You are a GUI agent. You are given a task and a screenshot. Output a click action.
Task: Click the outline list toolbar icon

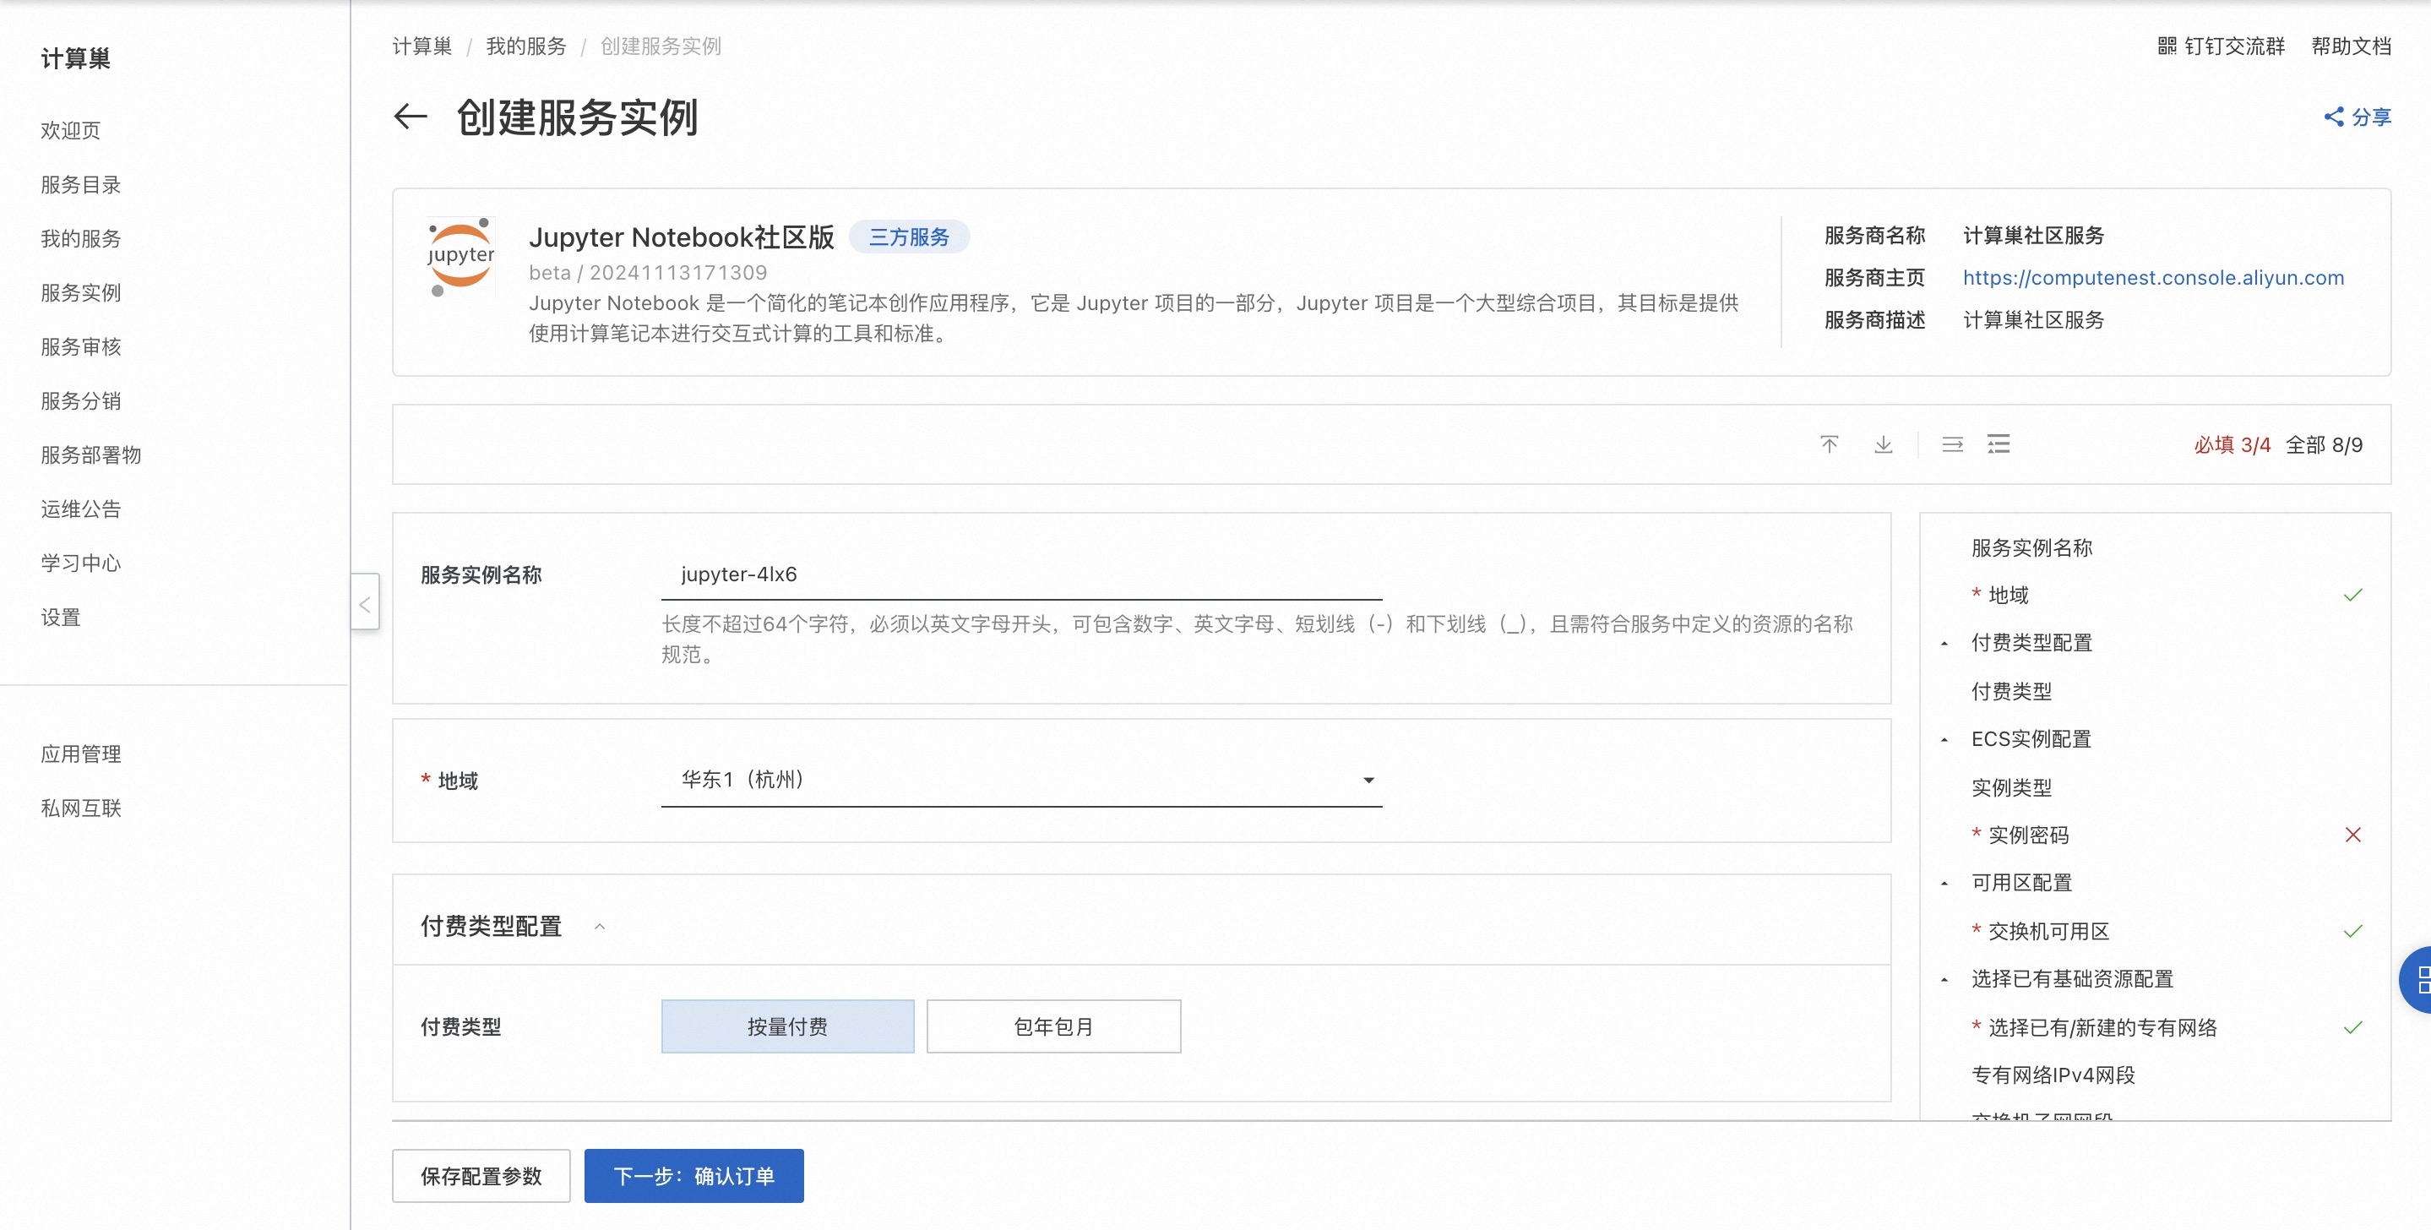click(x=1998, y=444)
